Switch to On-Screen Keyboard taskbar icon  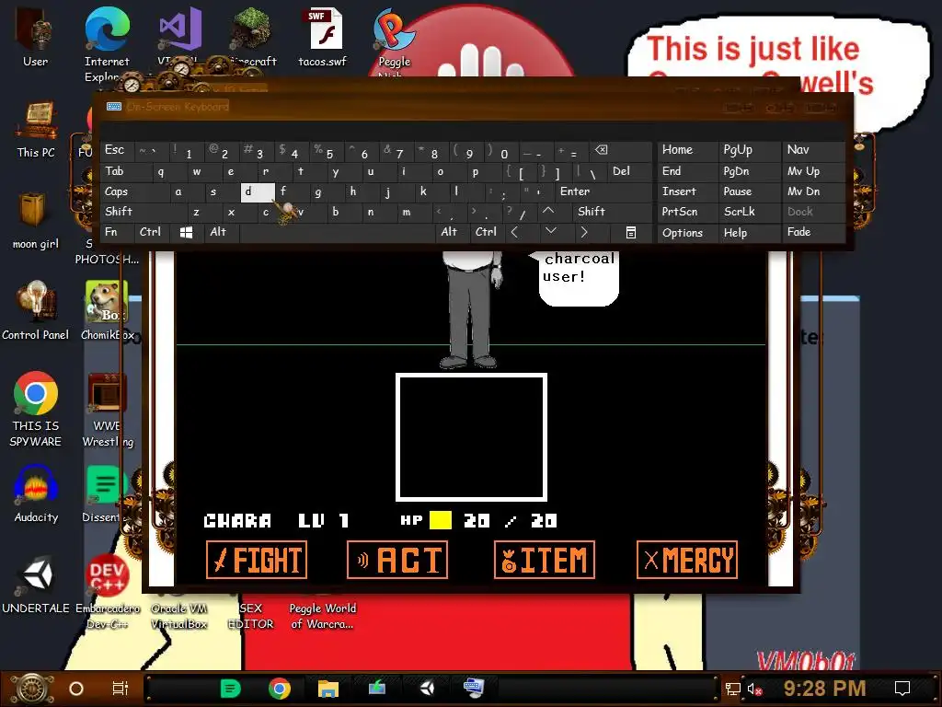[x=474, y=687]
